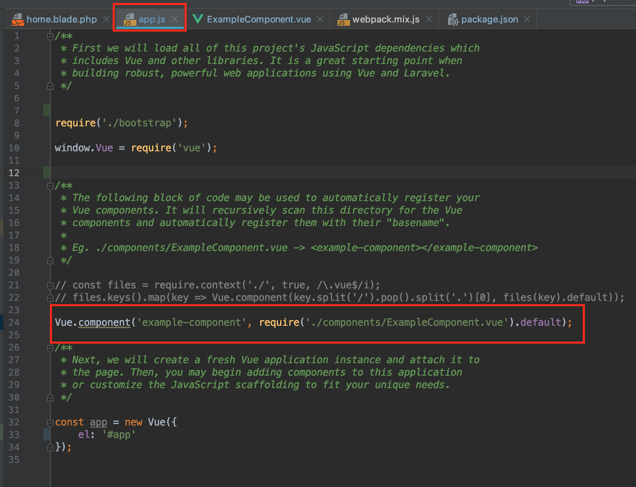Click the 'el:' property on line 33
Screen dimensions: 636x487
pyautogui.click(x=86, y=435)
